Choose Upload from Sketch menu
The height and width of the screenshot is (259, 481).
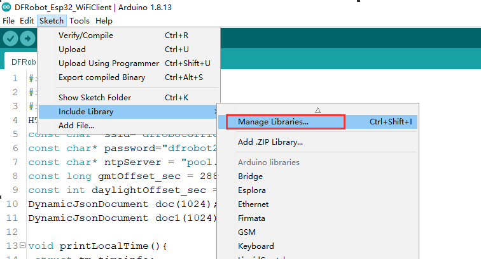(129, 50)
